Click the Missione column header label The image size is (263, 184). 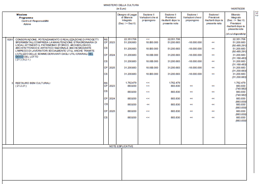point(22,15)
